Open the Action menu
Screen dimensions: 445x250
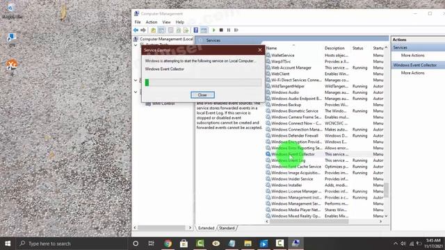pos(152,22)
